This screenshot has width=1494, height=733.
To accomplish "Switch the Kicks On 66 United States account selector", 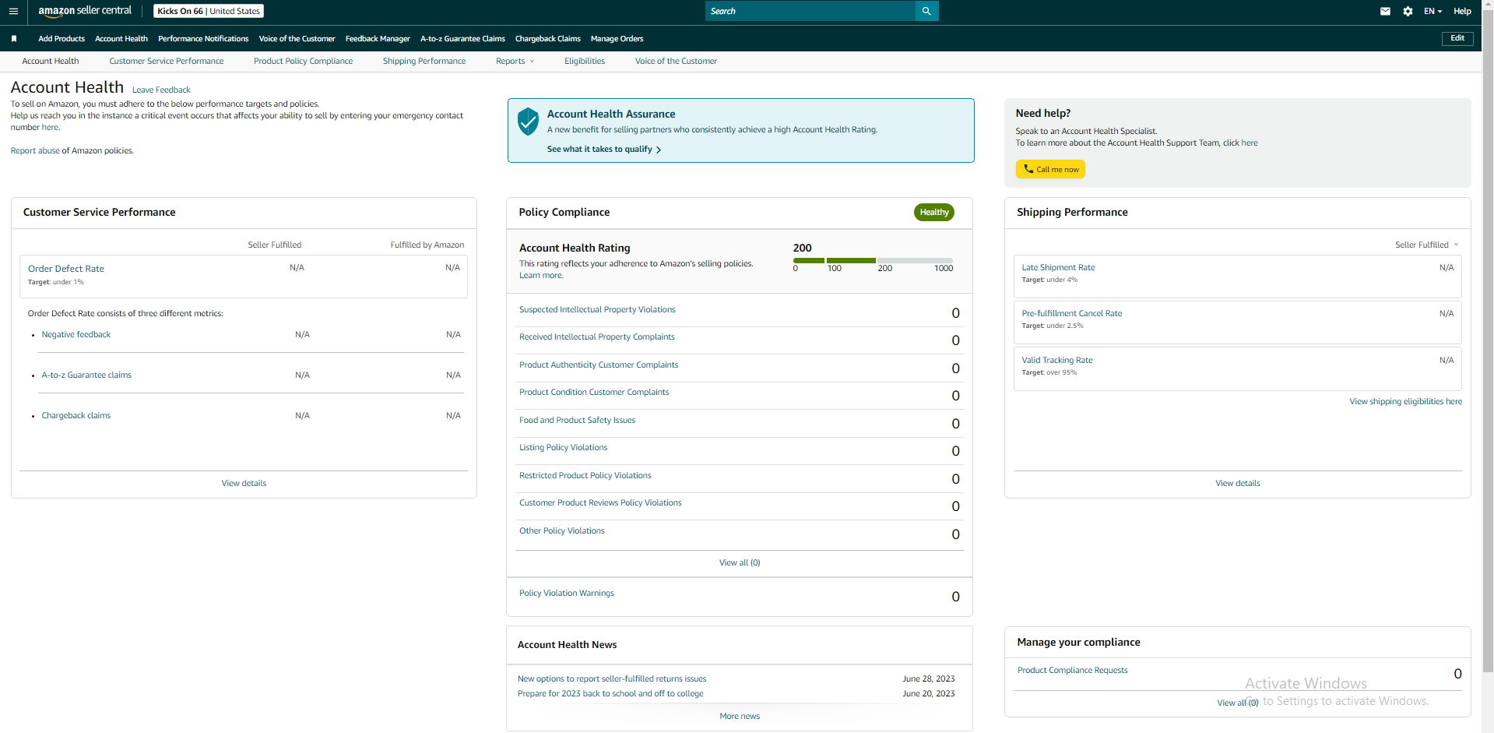I will 209,11.
